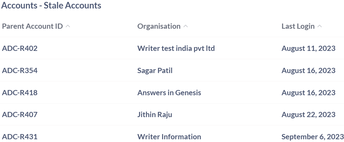This screenshot has width=344, height=142.
Task: Open account ADC-R402
Action: pos(20,48)
